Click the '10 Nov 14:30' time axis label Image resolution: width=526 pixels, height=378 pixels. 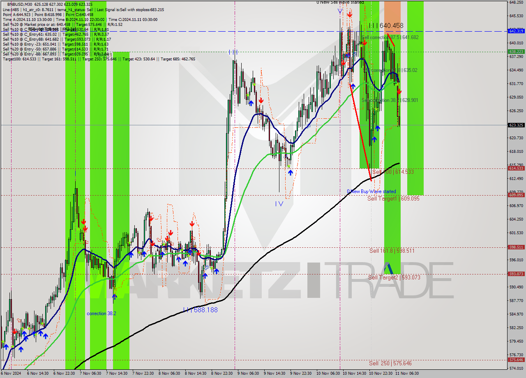pyautogui.click(x=354, y=373)
